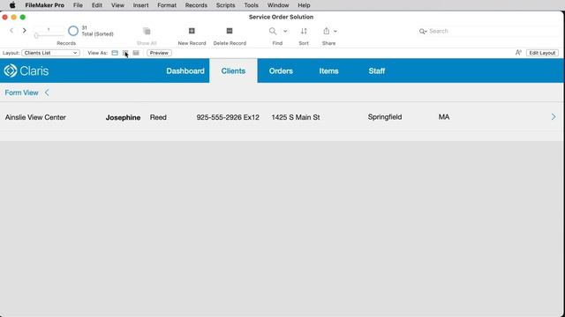
Task: Open the Apple menu
Action: (x=12, y=5)
